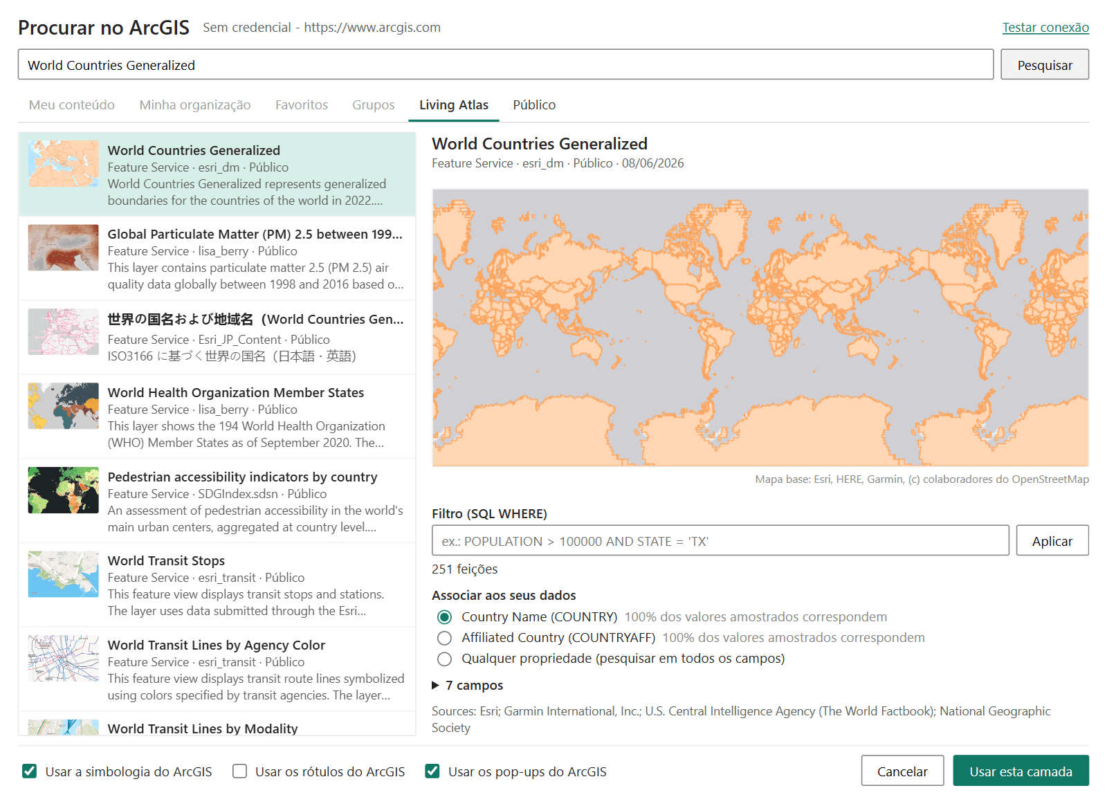Open Pedestrian accessibility indicators thumbnail
1107x797 pixels.
tap(64, 491)
